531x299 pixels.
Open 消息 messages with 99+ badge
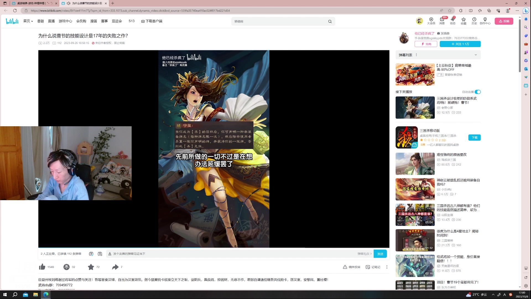coord(442,21)
